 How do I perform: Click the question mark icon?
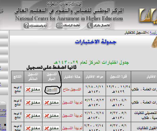pyautogui.click(x=26, y=26)
